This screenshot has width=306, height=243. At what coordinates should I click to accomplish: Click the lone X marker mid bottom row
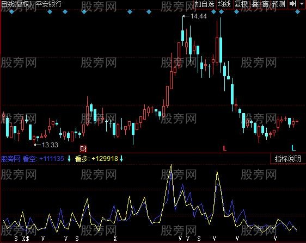click(x=115, y=239)
